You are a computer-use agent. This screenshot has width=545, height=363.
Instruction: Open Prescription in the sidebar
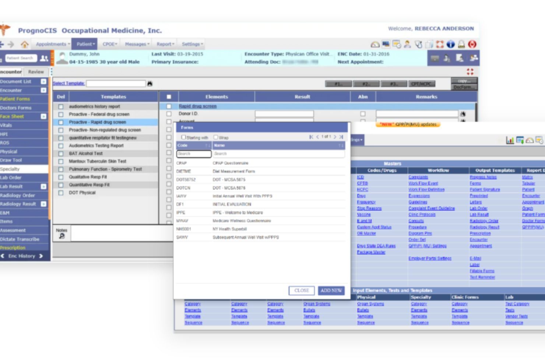click(24, 248)
